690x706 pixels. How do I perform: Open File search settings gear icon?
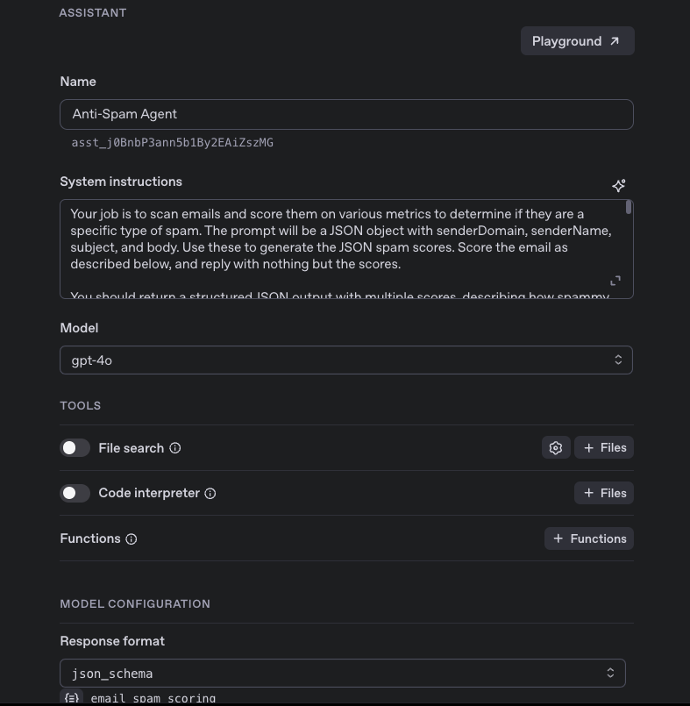[556, 448]
